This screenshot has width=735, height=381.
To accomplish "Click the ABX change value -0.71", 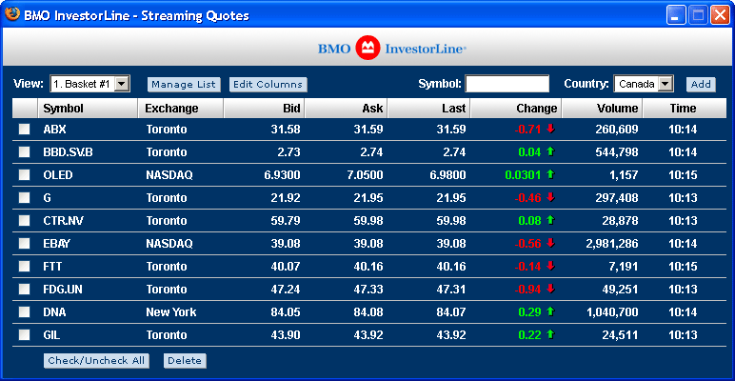I will coord(527,130).
